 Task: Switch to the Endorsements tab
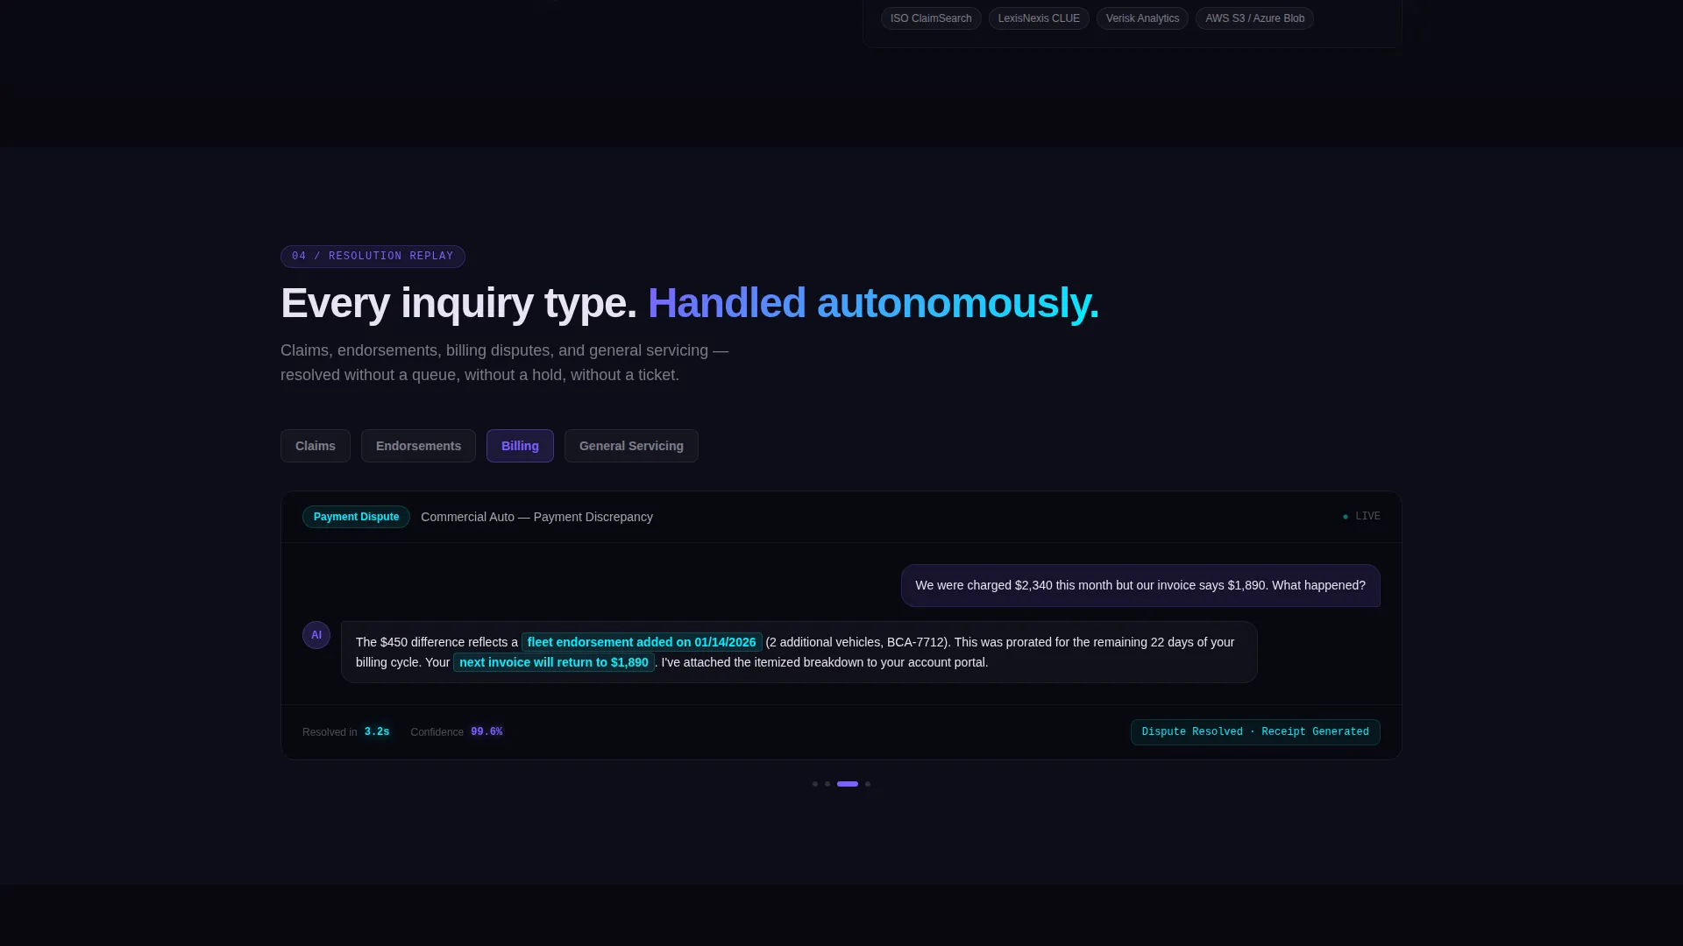(x=418, y=446)
